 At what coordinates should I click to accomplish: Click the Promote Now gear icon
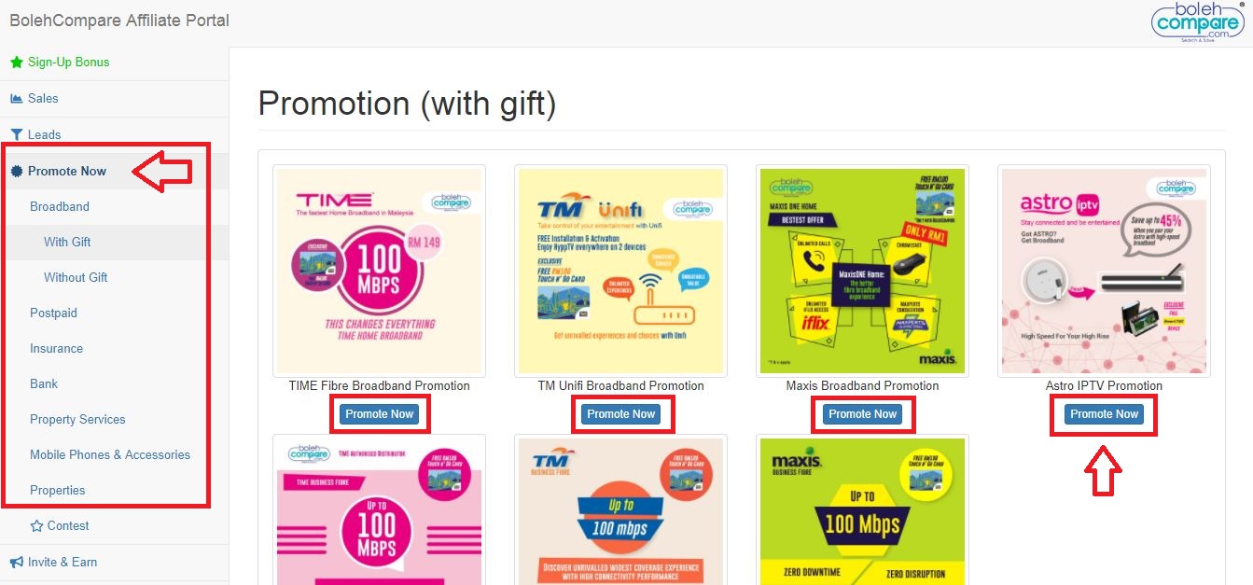click(x=16, y=171)
